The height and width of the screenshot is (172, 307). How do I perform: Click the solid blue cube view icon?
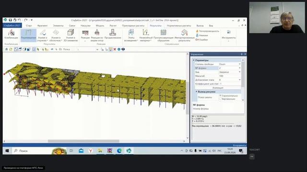[x=29, y=49]
